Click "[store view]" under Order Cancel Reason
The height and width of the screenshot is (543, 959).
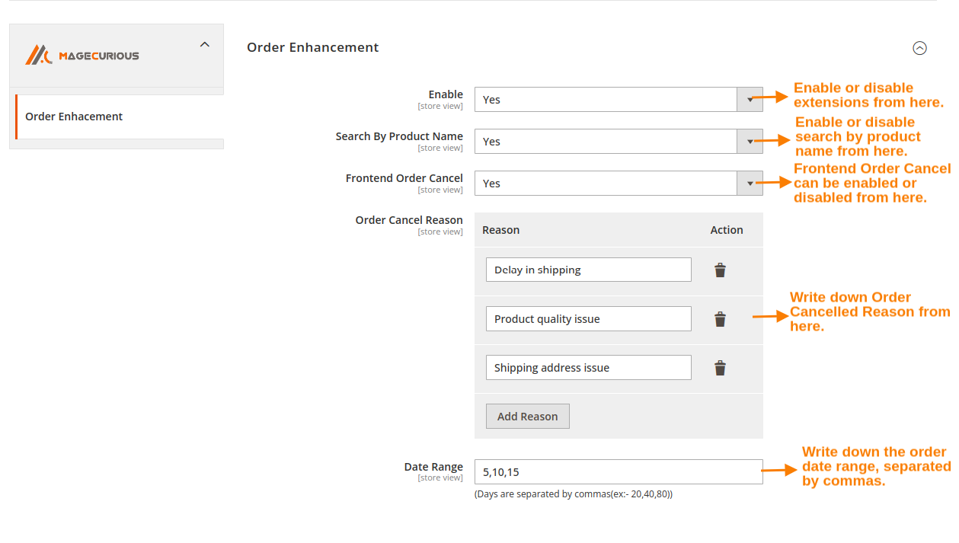pyautogui.click(x=440, y=232)
